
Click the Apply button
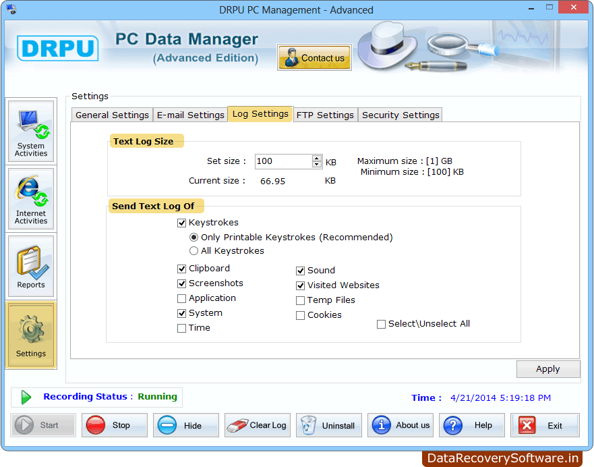(547, 369)
